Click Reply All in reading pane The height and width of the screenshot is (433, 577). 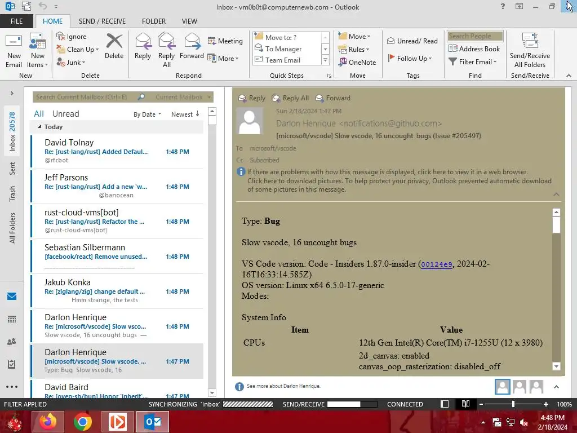(x=290, y=98)
